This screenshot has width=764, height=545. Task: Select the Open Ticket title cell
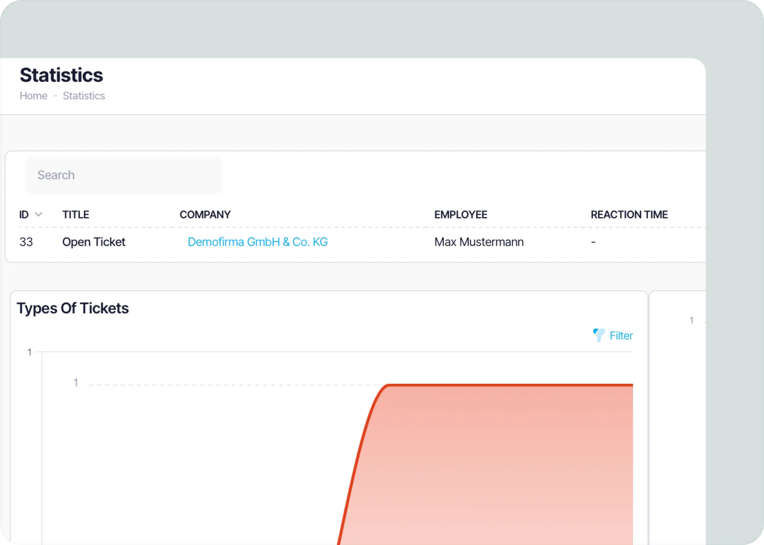[x=94, y=242]
